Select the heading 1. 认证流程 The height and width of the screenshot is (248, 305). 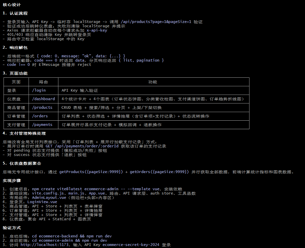click(15, 13)
